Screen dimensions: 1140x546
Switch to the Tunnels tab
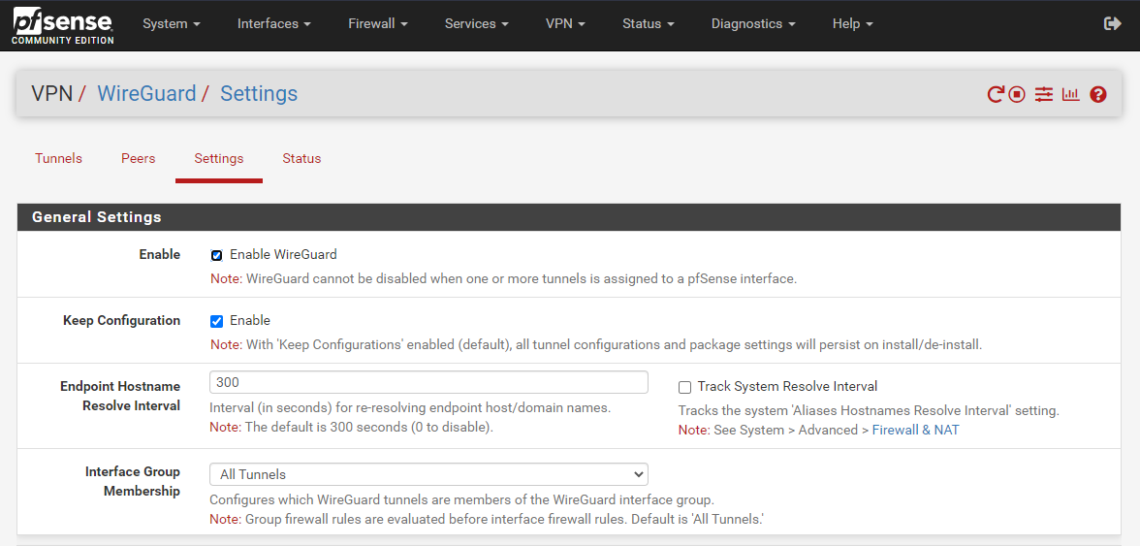pos(58,158)
